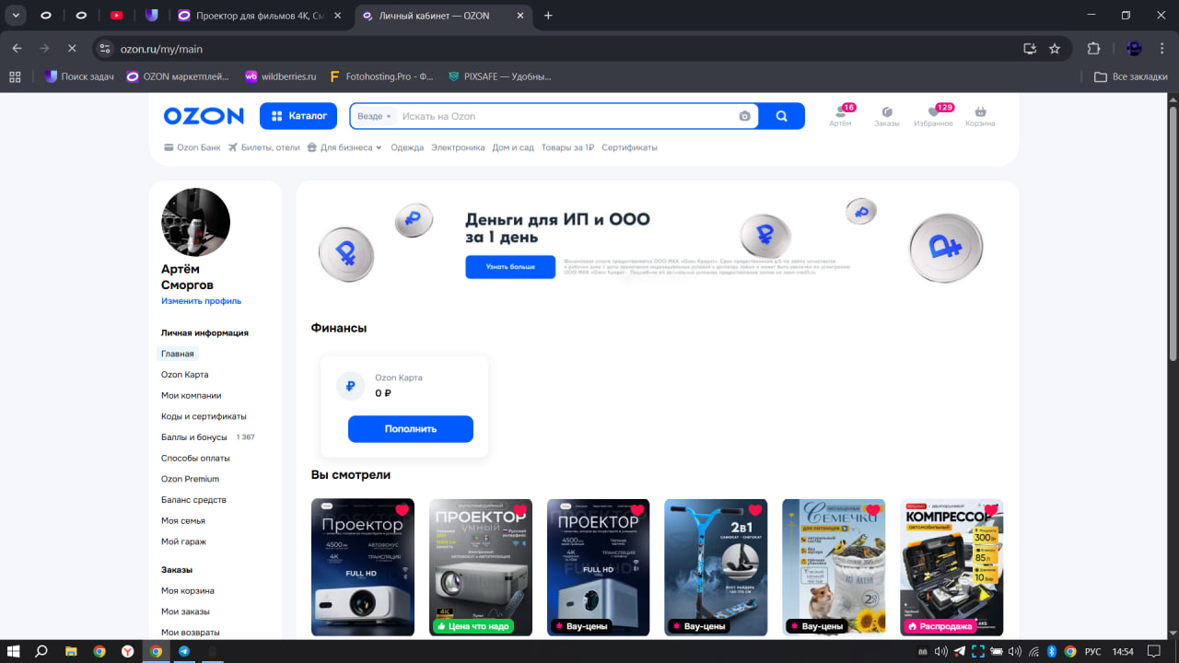Bookmark this page with the star icon
The image size is (1179, 663).
(1055, 48)
